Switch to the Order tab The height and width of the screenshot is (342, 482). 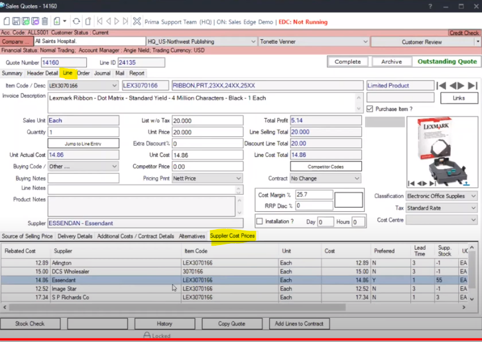(x=84, y=73)
